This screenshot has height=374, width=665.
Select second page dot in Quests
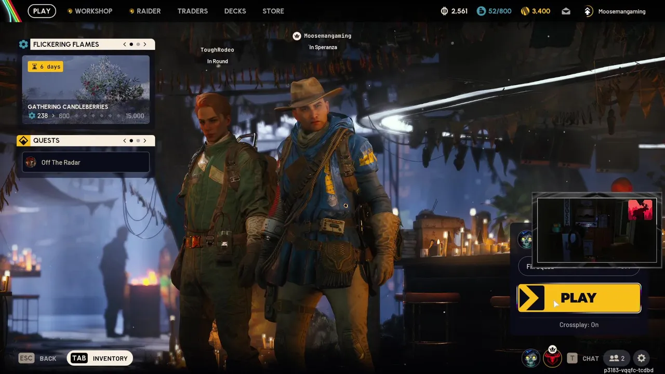click(138, 140)
